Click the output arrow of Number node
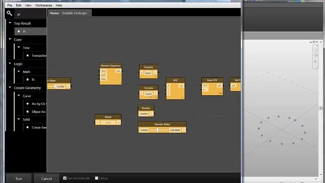 point(151,114)
